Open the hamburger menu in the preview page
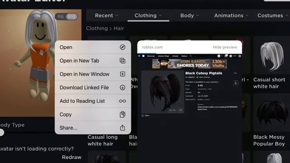 (x=139, y=56)
